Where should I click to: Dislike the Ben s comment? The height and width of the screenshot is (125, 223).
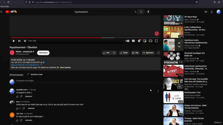pyautogui.click(x=24, y=108)
